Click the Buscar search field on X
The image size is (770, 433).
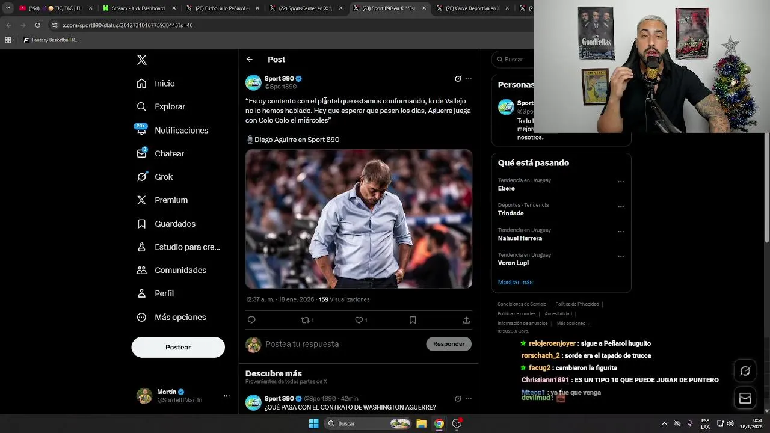pos(514,60)
